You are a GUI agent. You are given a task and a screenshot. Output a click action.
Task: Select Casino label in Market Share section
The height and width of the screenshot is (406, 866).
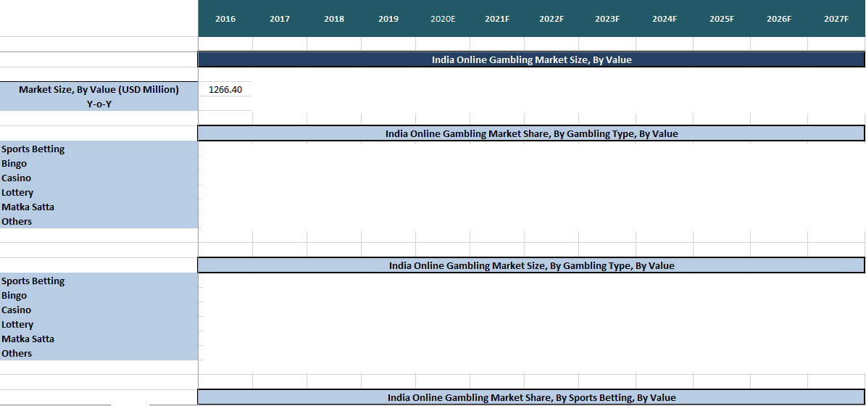(x=17, y=178)
